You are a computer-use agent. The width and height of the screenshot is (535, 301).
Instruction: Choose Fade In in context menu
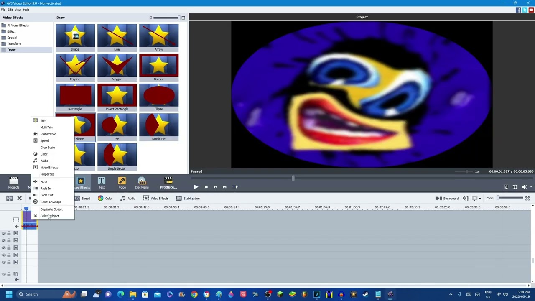[x=53, y=189]
